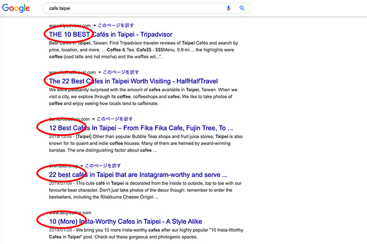Select snippet line 'bestsellers, including the Rilakkuma Cheese Onigiri'
Image resolution: width=367 pixels, height=244 pixels.
pos(103,197)
